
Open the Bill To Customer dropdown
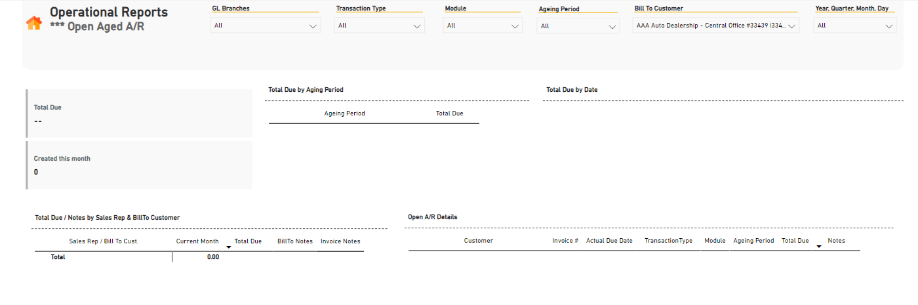click(716, 26)
